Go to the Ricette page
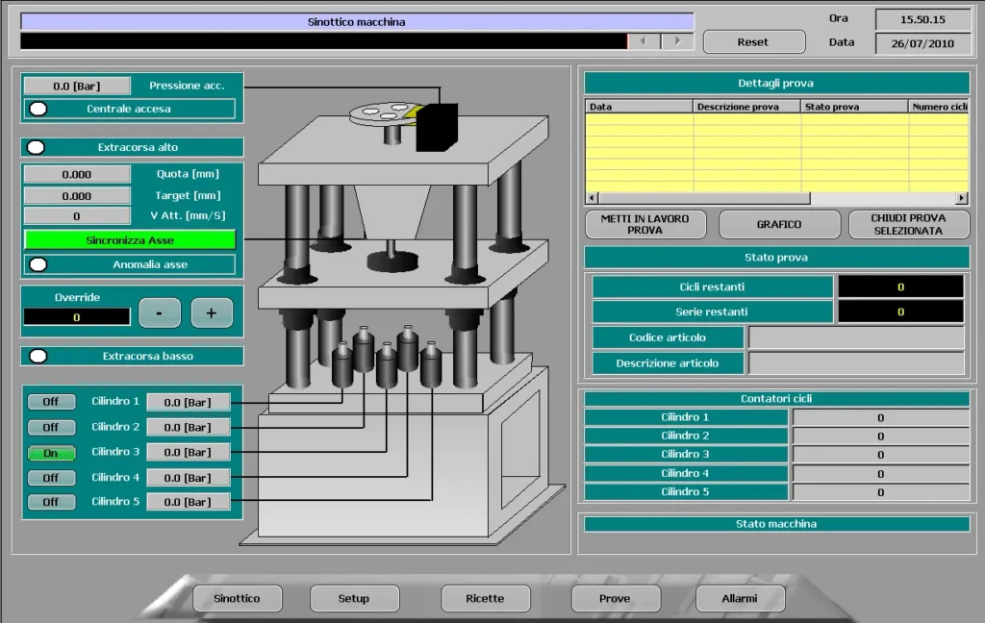Image resolution: width=985 pixels, height=623 pixels. 485,598
